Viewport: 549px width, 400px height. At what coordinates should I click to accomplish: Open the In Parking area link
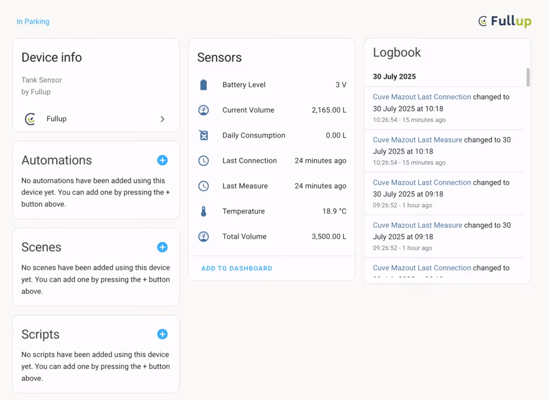click(33, 21)
